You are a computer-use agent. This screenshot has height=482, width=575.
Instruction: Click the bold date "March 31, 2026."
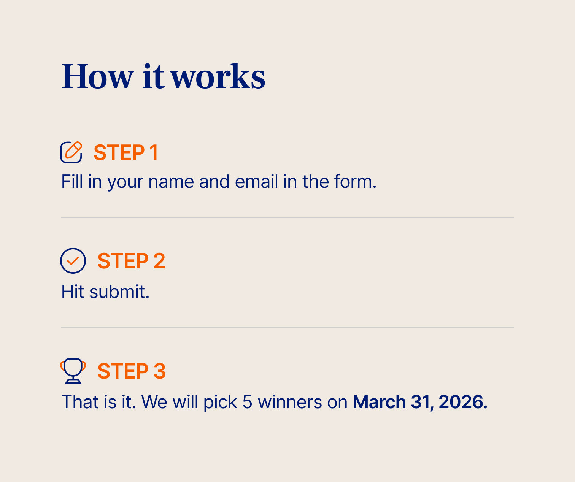click(x=420, y=402)
